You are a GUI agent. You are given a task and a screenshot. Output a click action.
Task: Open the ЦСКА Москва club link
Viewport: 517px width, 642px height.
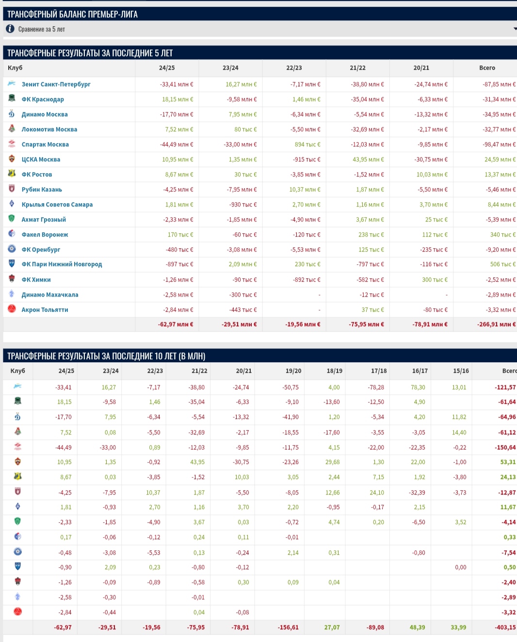tap(41, 160)
